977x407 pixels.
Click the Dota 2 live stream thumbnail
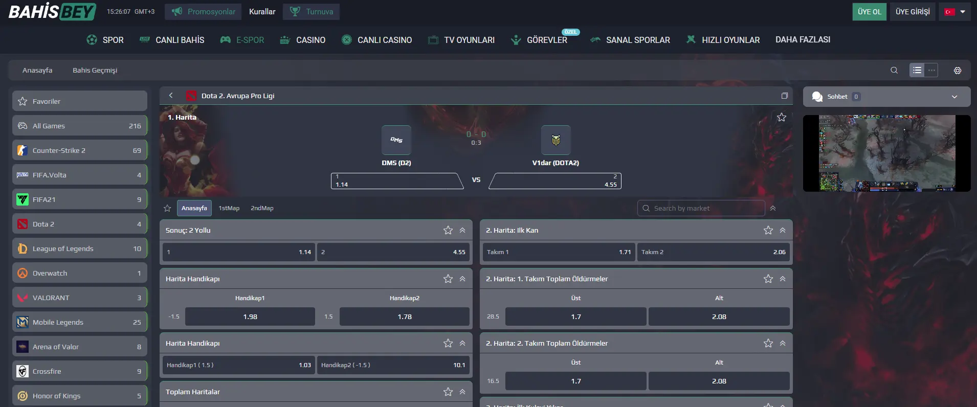coord(886,153)
